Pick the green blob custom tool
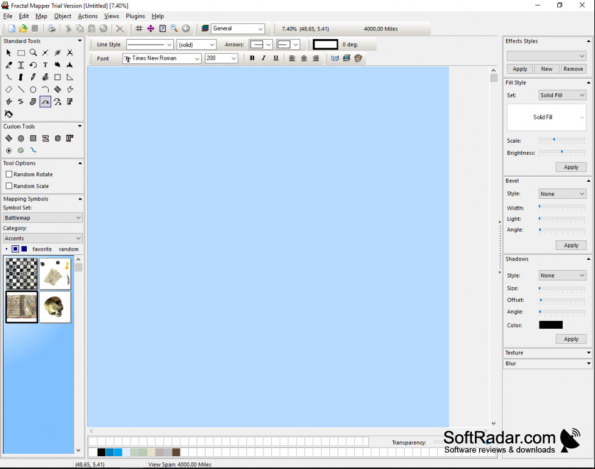The height and width of the screenshot is (469, 595). click(21, 151)
